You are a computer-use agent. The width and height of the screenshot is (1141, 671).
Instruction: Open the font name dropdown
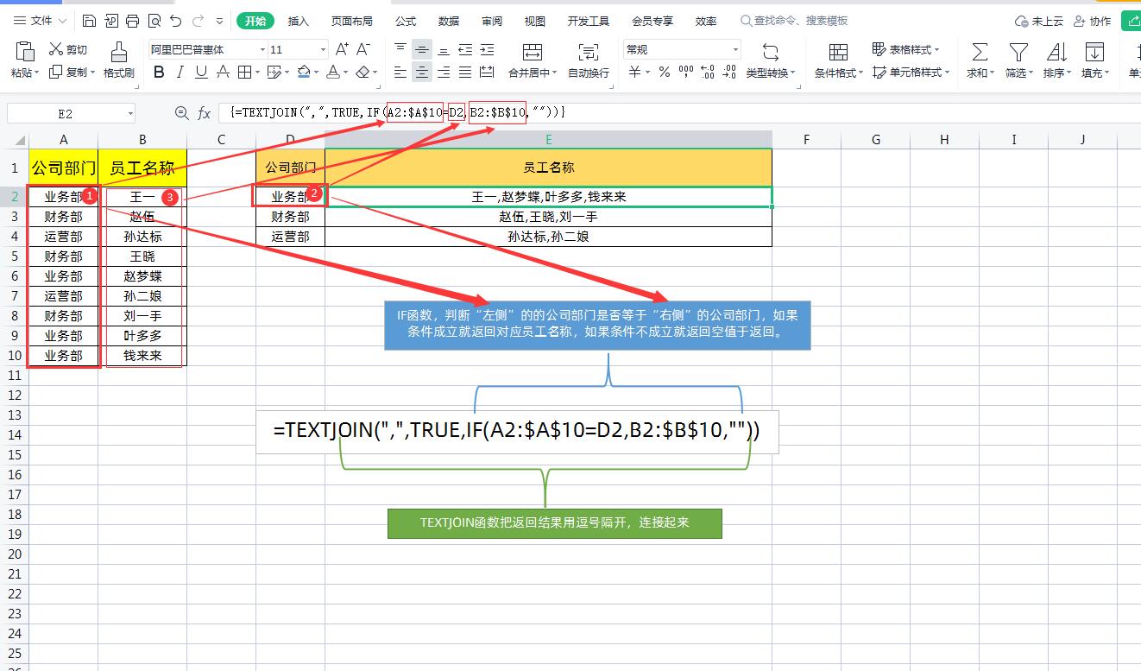point(262,49)
